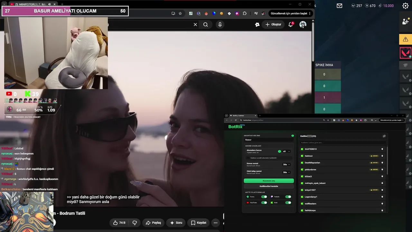Share the video with Paylaş
The height and width of the screenshot is (232, 412).
(x=153, y=223)
